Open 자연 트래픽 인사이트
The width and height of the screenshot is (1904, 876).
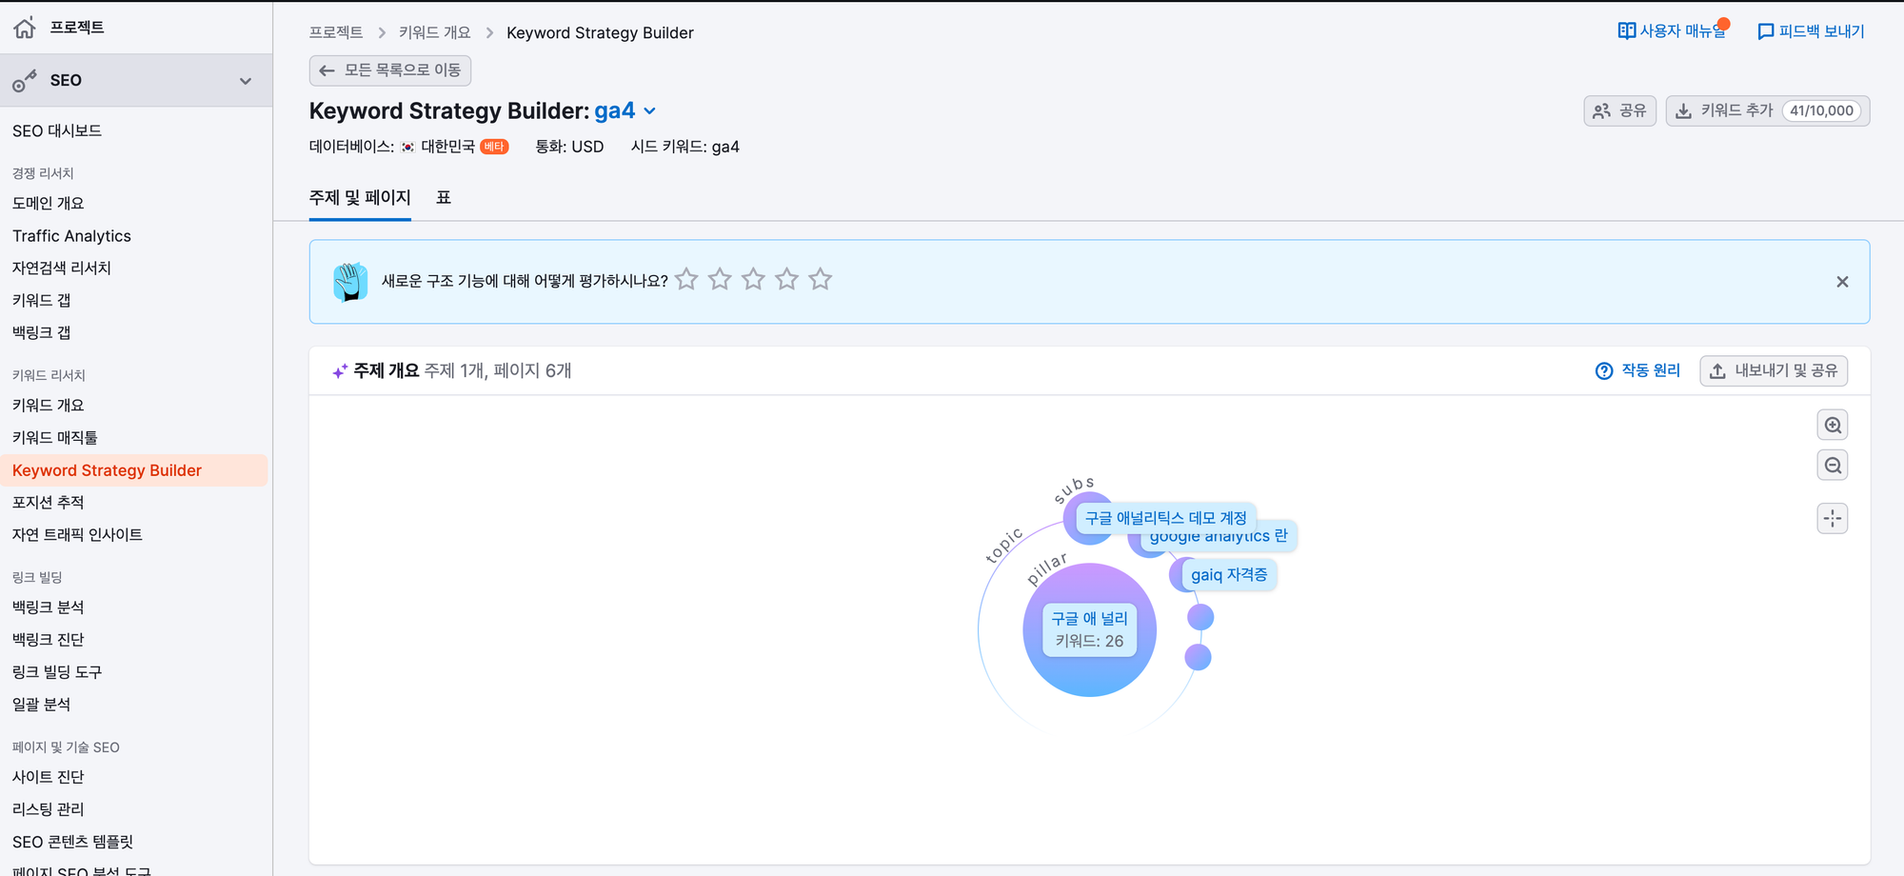click(77, 535)
